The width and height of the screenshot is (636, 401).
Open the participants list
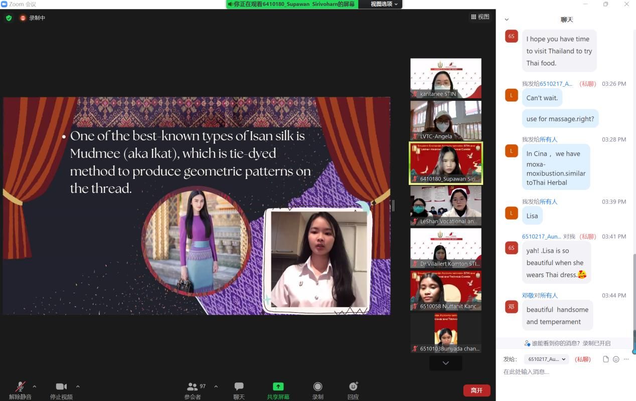click(x=193, y=387)
